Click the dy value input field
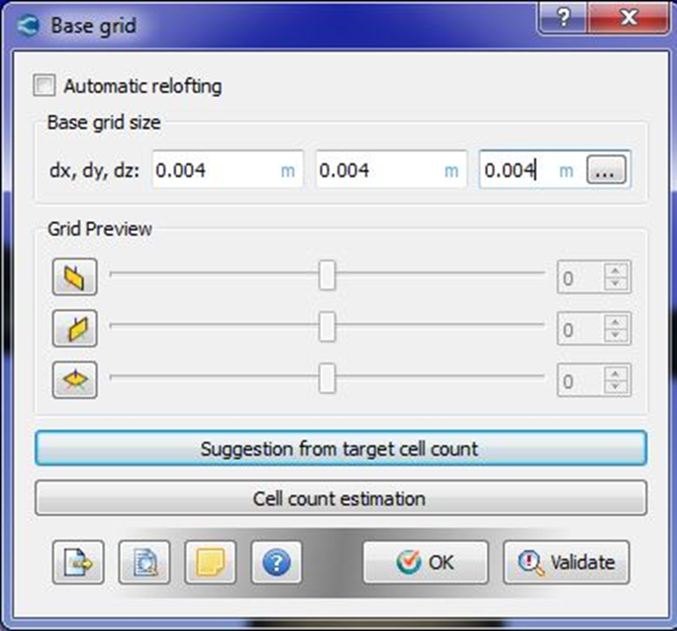 pyautogui.click(x=391, y=169)
